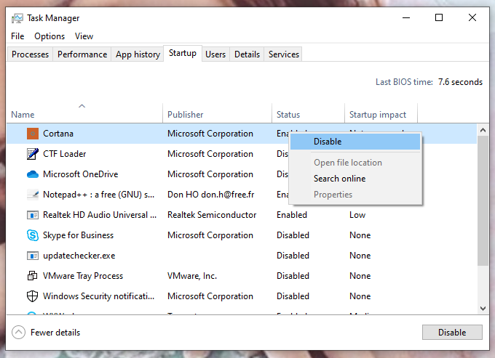Image resolution: width=495 pixels, height=358 pixels.
Task: Choose Disable in the context menu
Action: 355,142
